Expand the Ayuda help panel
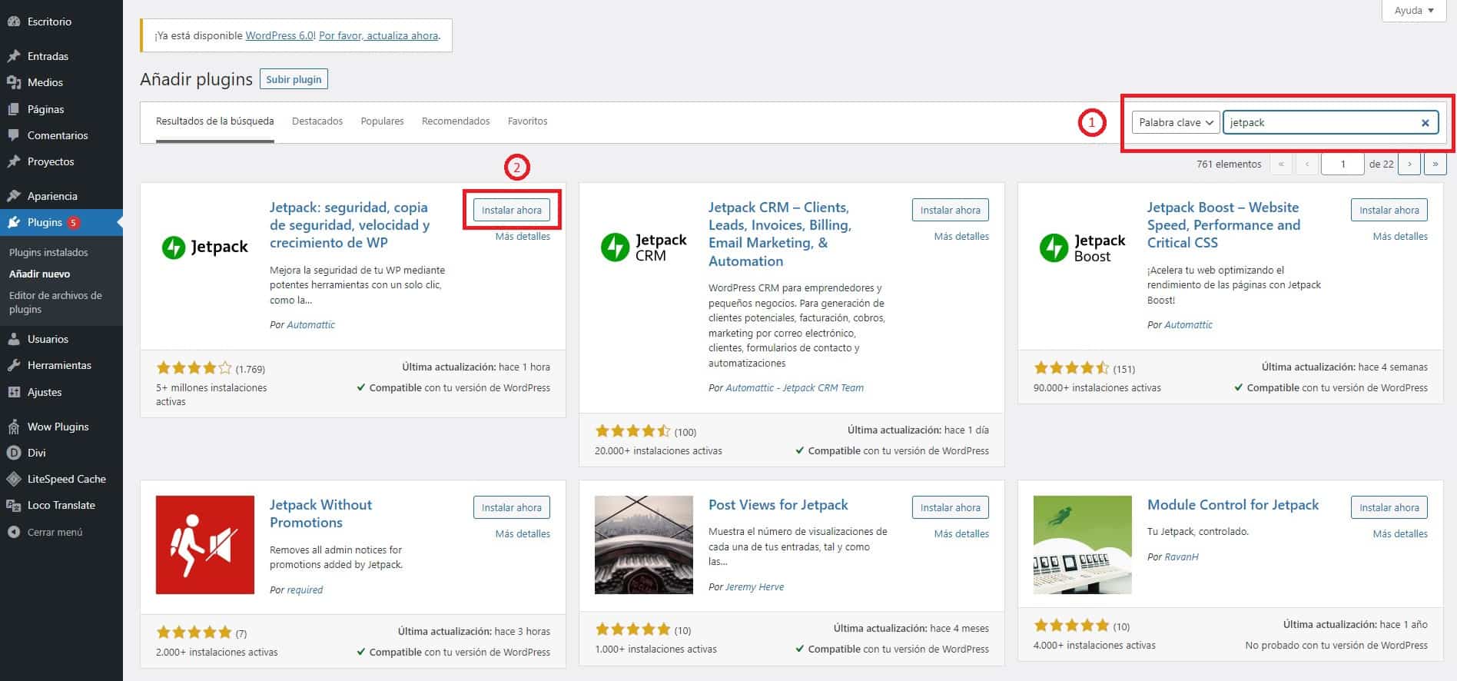This screenshot has height=681, width=1457. click(x=1414, y=11)
